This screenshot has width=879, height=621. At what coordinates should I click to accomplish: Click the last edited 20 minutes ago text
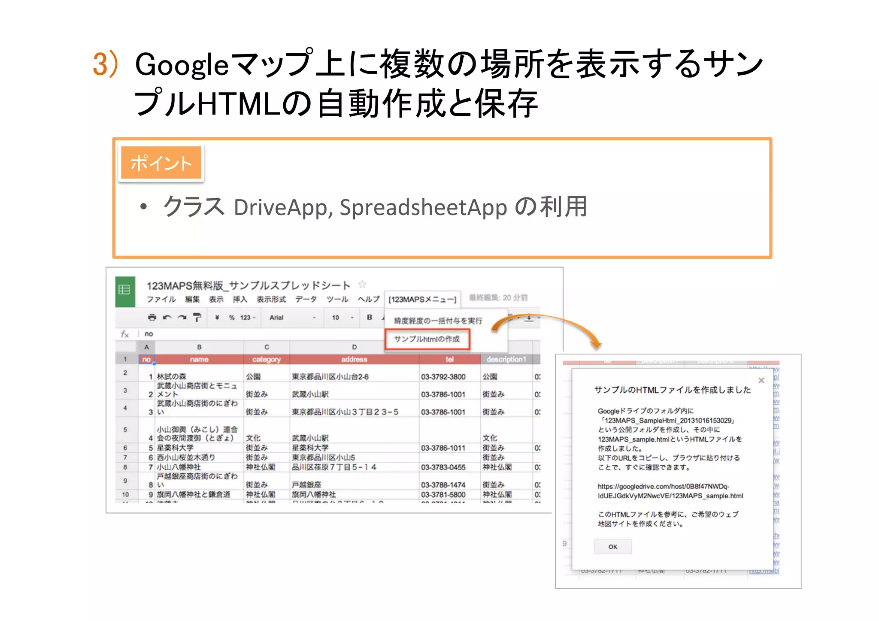(498, 297)
